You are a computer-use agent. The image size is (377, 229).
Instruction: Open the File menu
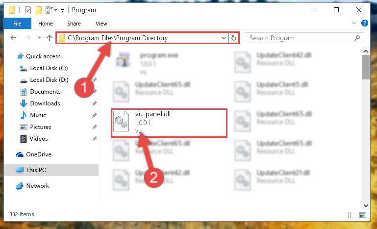(x=17, y=24)
